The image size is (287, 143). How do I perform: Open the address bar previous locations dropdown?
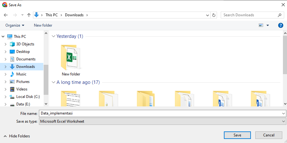(x=208, y=15)
